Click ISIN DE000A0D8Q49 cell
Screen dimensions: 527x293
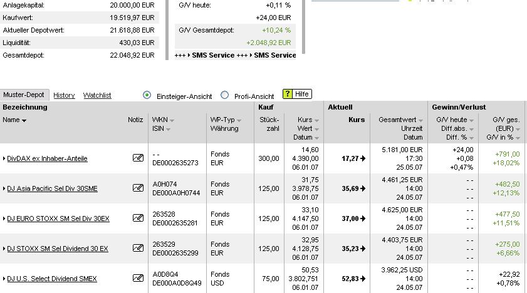(177, 283)
